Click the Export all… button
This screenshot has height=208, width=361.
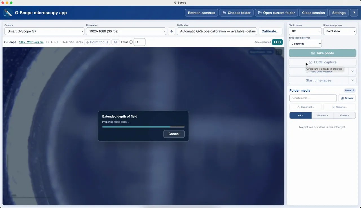(305, 107)
